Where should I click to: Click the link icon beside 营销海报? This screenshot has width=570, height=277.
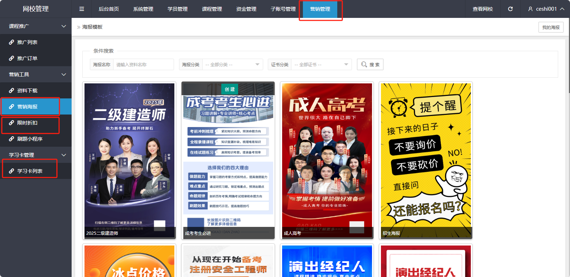(x=11, y=107)
